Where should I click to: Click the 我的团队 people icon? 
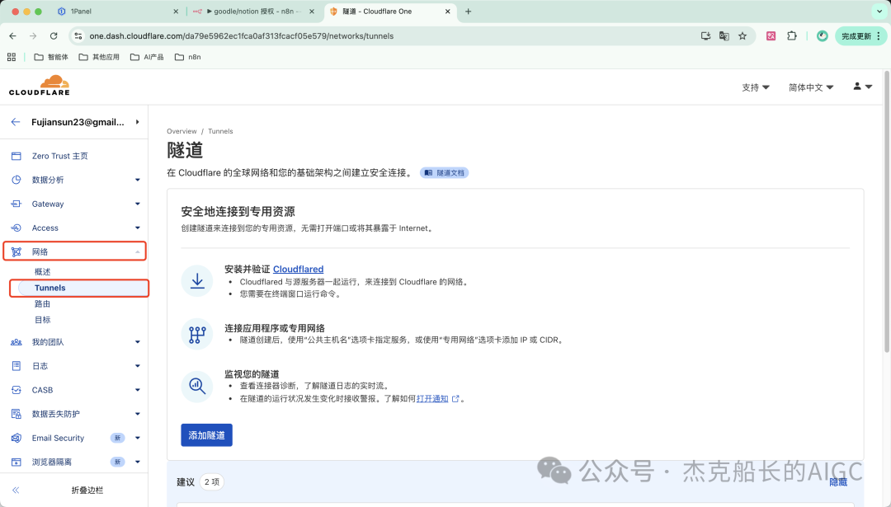tap(16, 342)
